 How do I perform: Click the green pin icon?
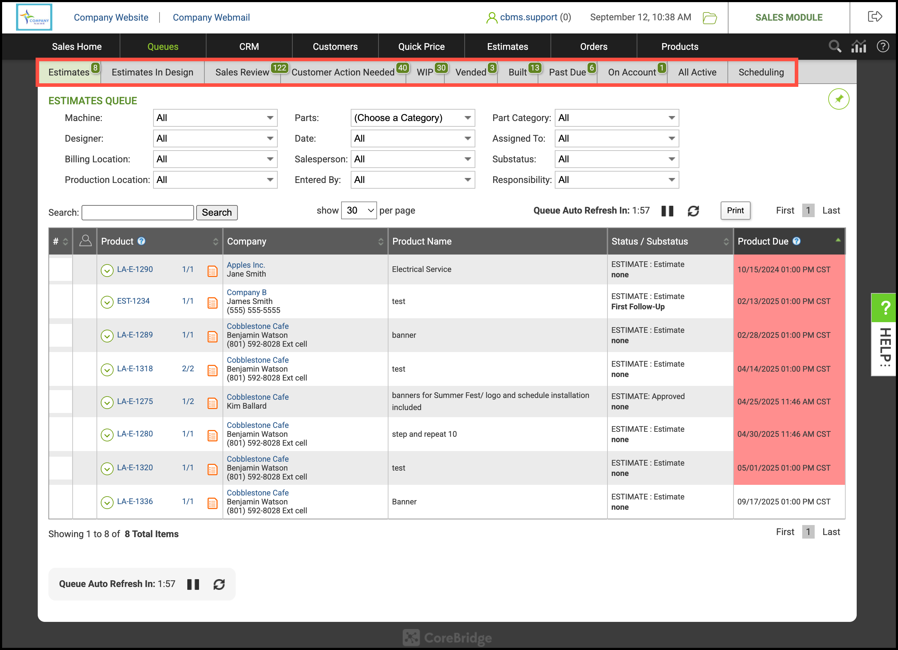click(838, 99)
